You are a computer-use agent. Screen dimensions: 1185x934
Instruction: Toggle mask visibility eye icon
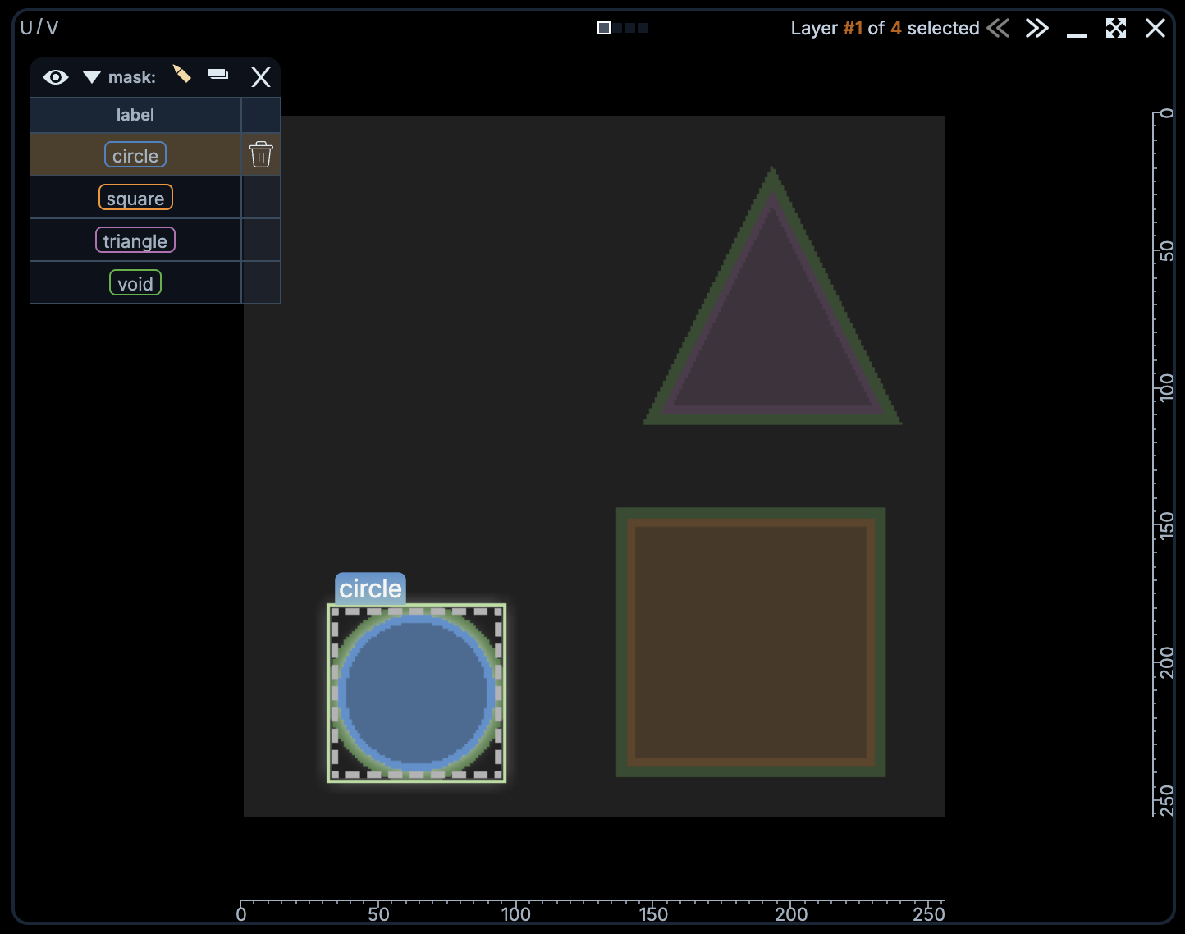coord(56,77)
